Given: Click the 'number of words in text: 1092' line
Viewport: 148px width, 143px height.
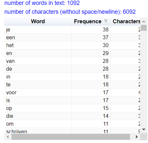Looking at the screenshot, I should pyautogui.click(x=42, y=3).
